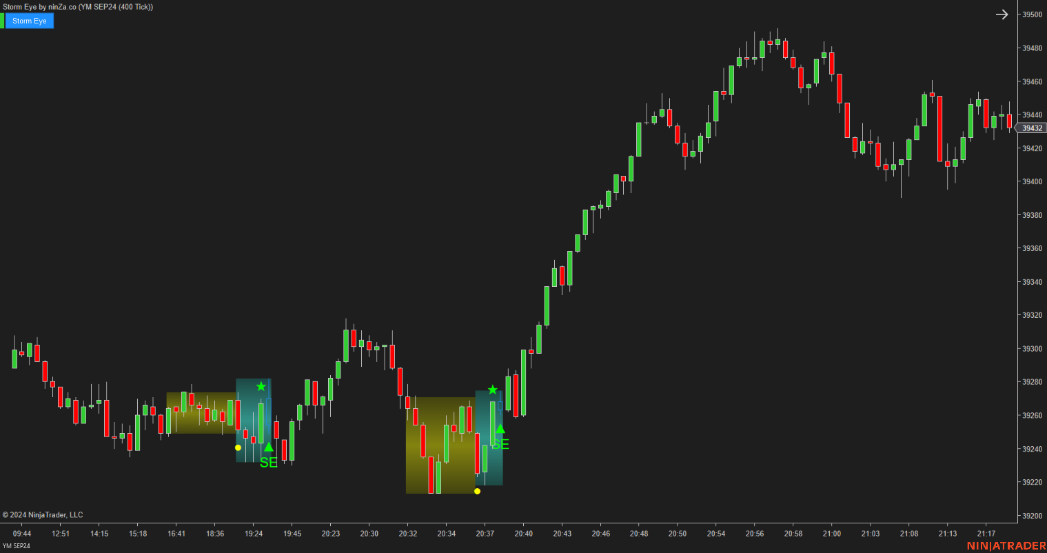Viewport: 1047px width, 553px height.
Task: Select the green star above the 19:24 zone
Action: coord(261,386)
